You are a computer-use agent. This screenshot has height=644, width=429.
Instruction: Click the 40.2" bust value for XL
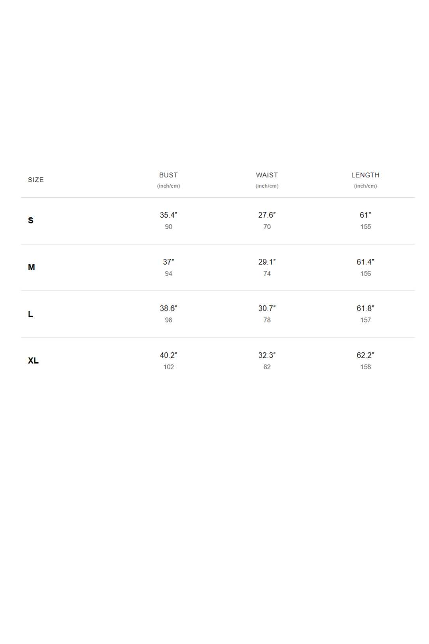coord(168,355)
